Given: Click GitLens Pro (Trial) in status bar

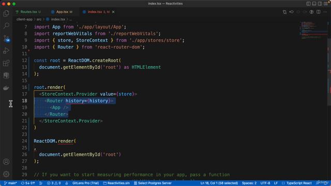Looking at the screenshot, I should [x=85, y=183].
